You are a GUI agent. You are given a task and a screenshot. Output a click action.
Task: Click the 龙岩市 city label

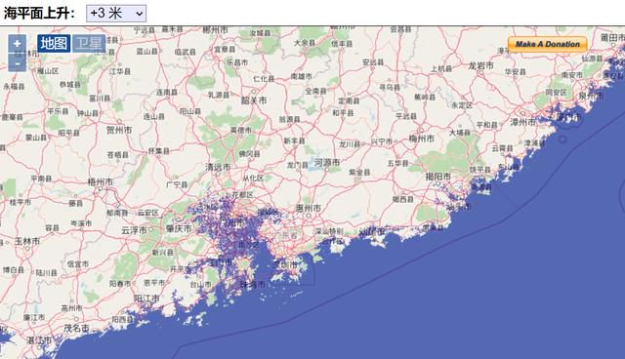pyautogui.click(x=480, y=65)
